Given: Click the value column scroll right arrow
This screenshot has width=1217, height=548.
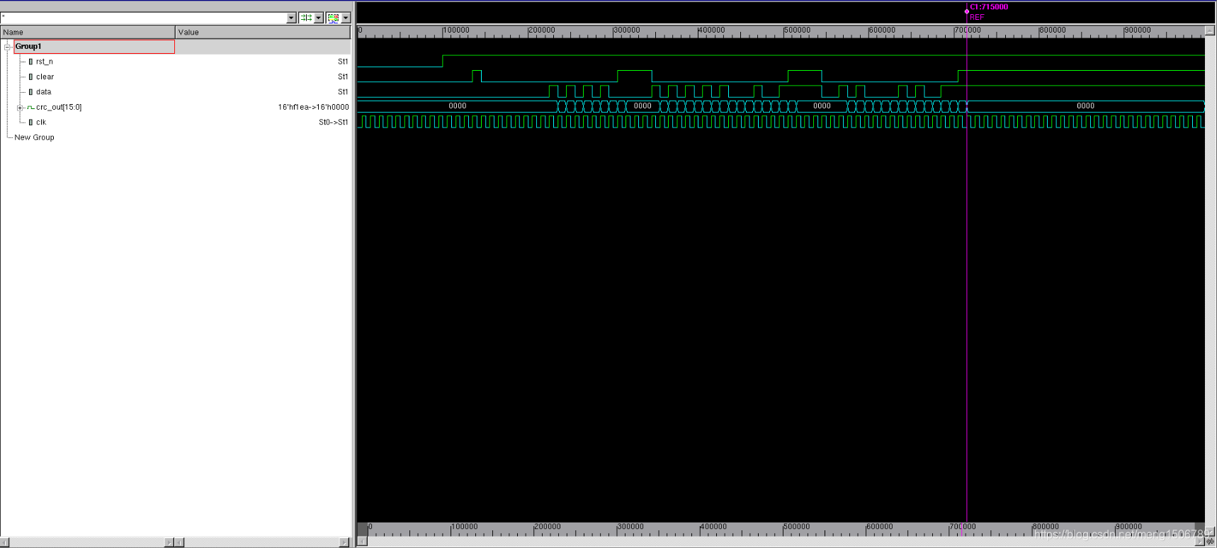Looking at the screenshot, I should tap(344, 542).
